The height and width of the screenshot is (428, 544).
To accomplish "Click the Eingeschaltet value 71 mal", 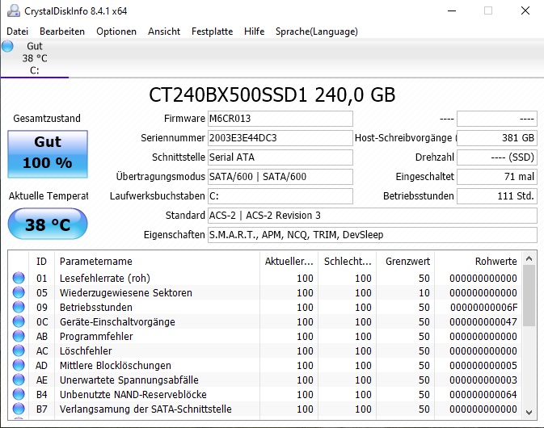I will pos(497,177).
